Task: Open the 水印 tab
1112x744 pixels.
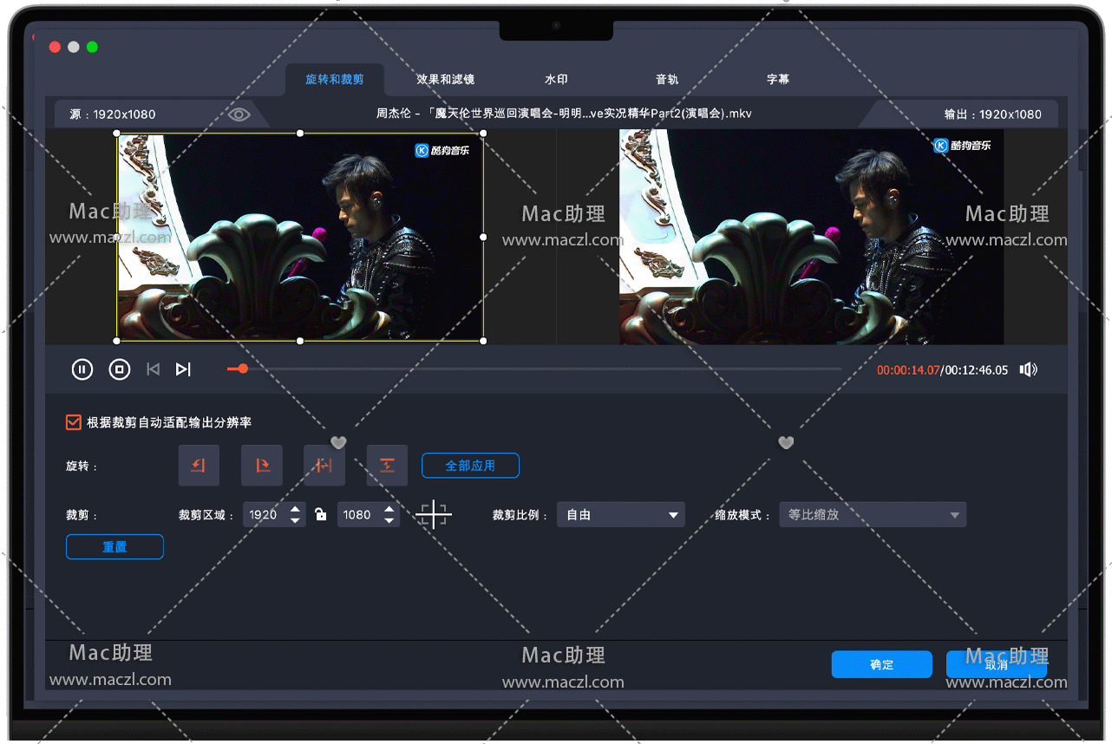Action: click(556, 79)
